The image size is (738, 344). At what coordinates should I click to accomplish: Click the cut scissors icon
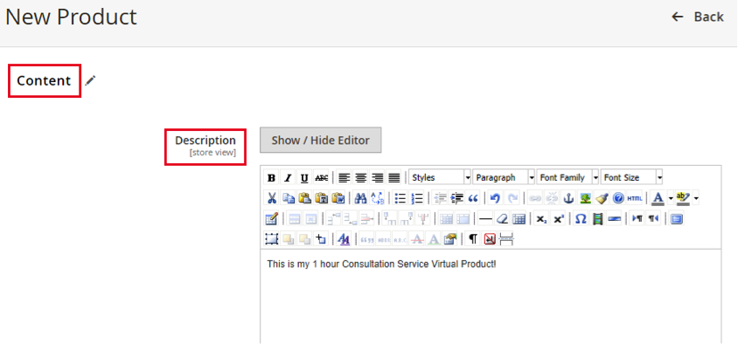pos(271,198)
